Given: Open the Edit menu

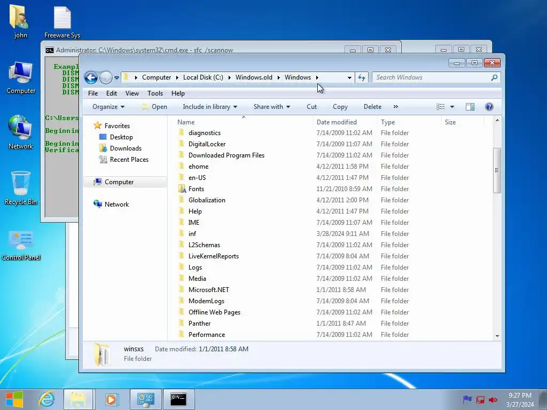Looking at the screenshot, I should click(x=112, y=93).
